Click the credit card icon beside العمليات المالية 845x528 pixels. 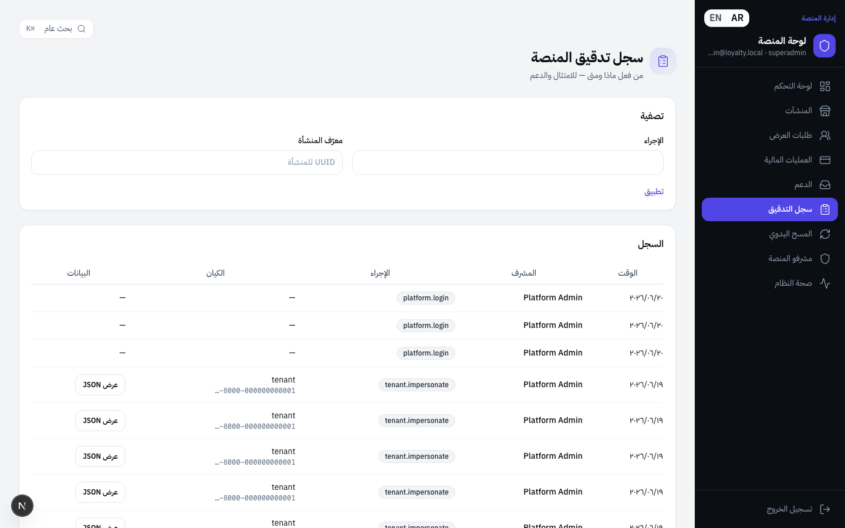pos(825,160)
